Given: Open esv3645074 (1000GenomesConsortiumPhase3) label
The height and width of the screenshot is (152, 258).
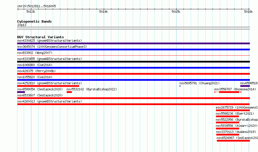Looking at the screenshot, I should tap(52, 47).
